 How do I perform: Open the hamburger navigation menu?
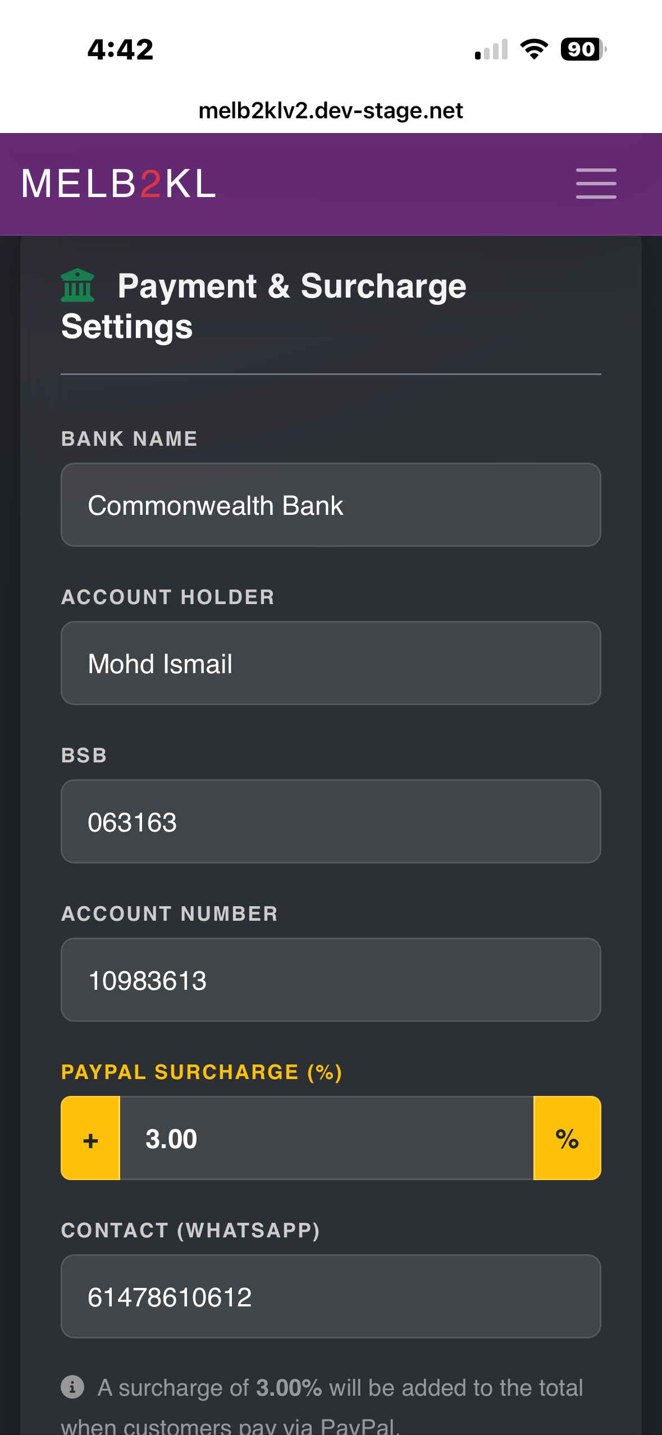[596, 184]
